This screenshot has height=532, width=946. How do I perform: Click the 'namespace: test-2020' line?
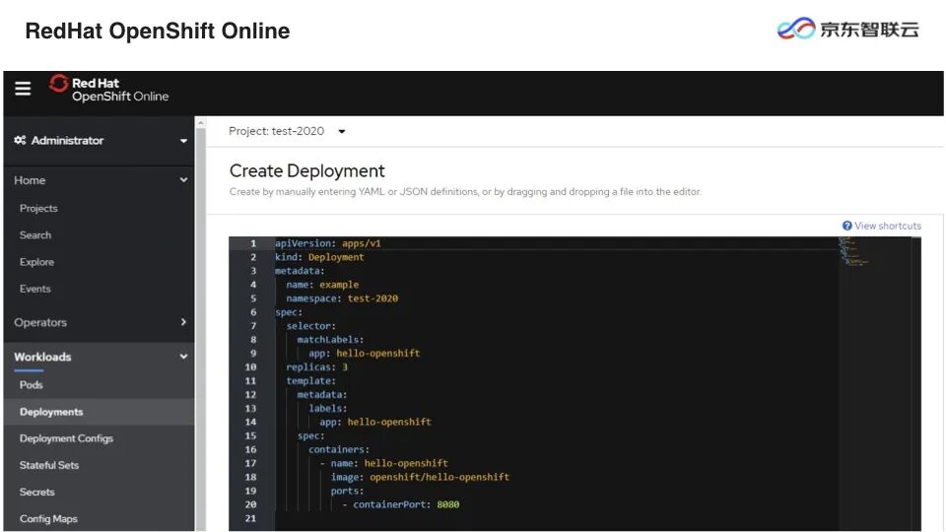[342, 299]
